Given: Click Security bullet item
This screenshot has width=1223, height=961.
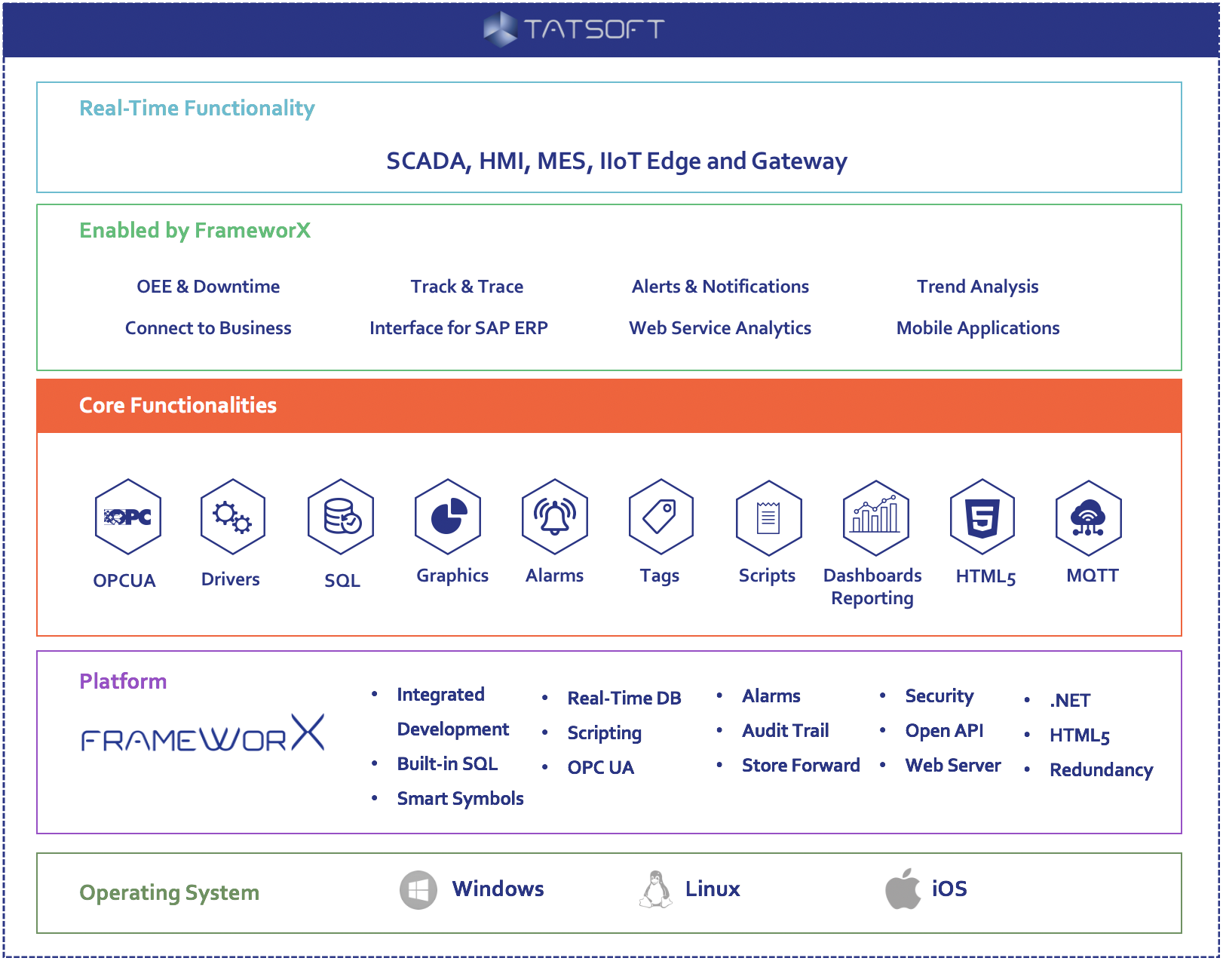Looking at the screenshot, I should coord(939,696).
